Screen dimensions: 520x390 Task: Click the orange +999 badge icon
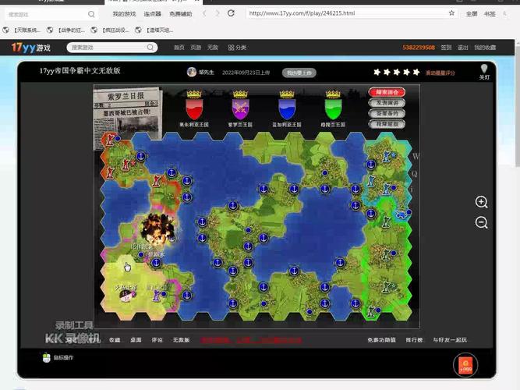coord(465,365)
